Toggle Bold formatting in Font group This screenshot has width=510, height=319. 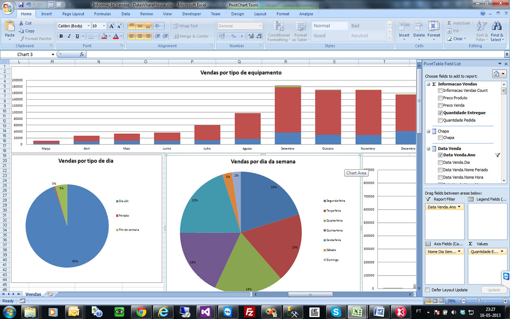pyautogui.click(x=61, y=36)
